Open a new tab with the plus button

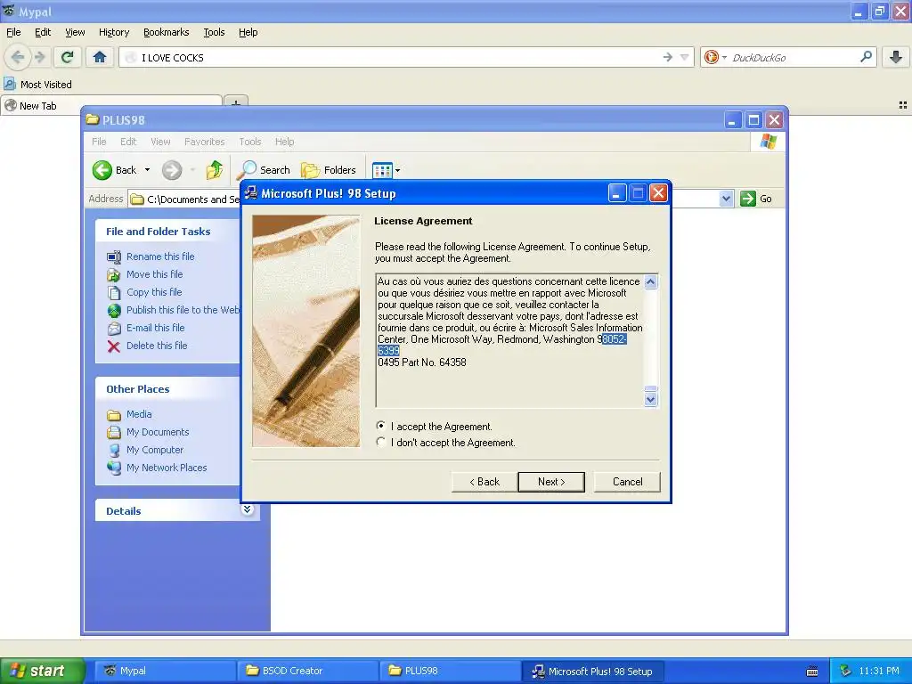(235, 102)
